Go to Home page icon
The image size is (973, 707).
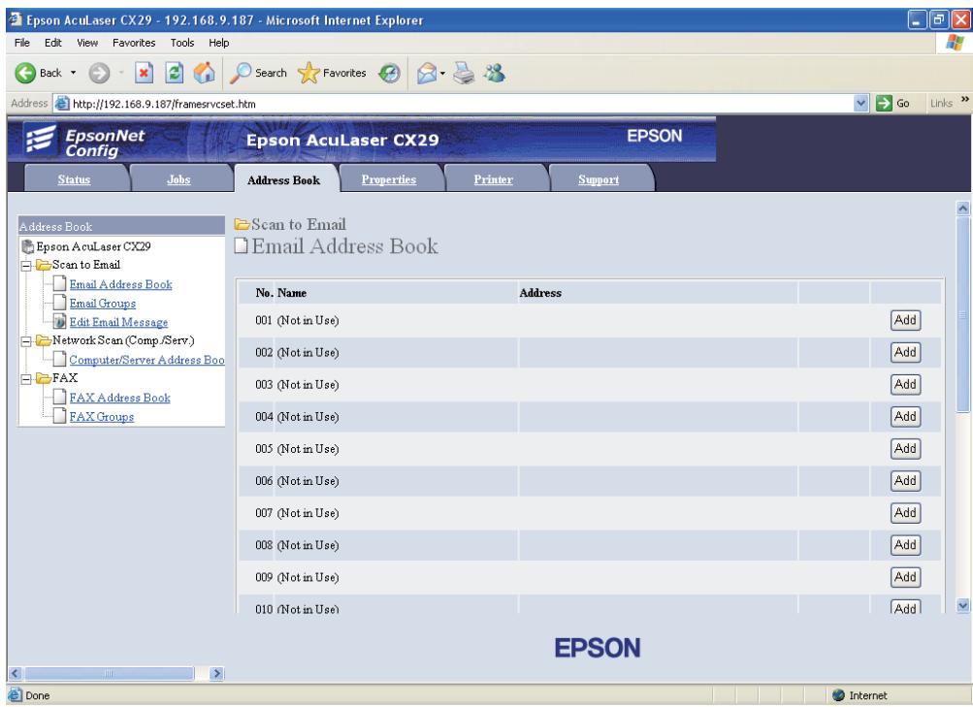click(204, 73)
